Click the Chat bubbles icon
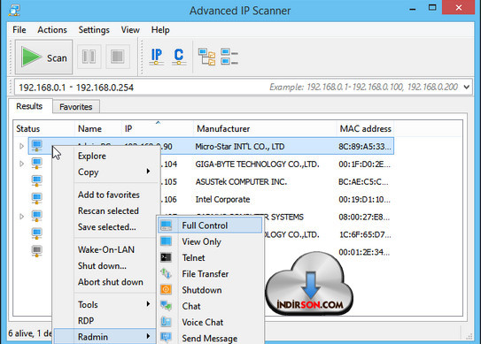This screenshot has width=481, height=344. tap(167, 305)
